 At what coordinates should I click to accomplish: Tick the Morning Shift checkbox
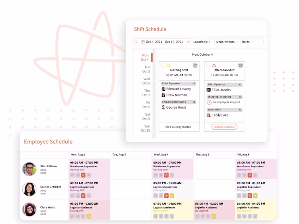163,65
